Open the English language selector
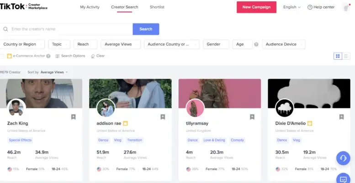This screenshot has width=355, height=183. pos(291,7)
